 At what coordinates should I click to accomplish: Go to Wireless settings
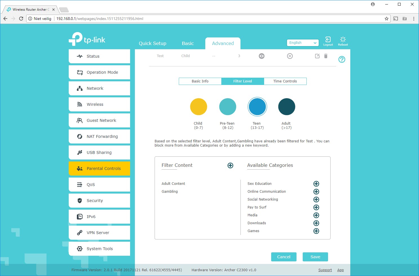99,104
